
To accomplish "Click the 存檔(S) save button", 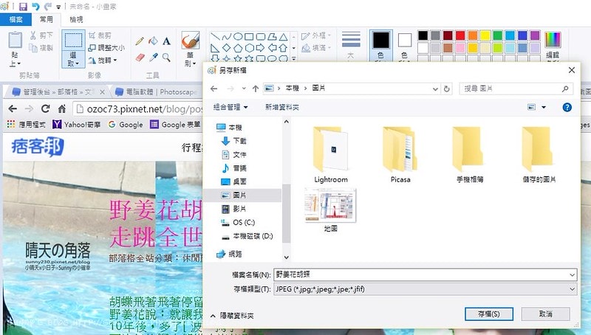I will [489, 314].
